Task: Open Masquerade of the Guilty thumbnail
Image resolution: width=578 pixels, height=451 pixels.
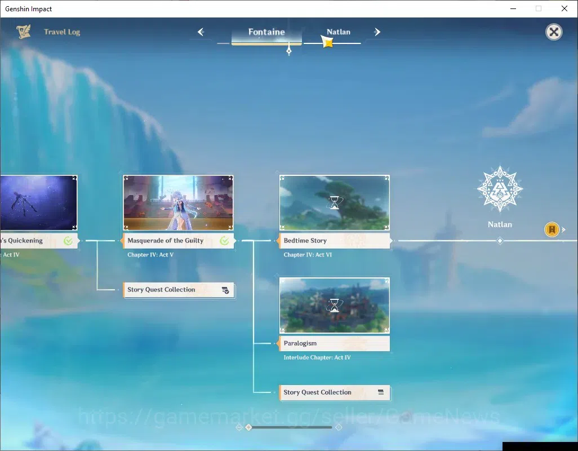Action: point(178,202)
